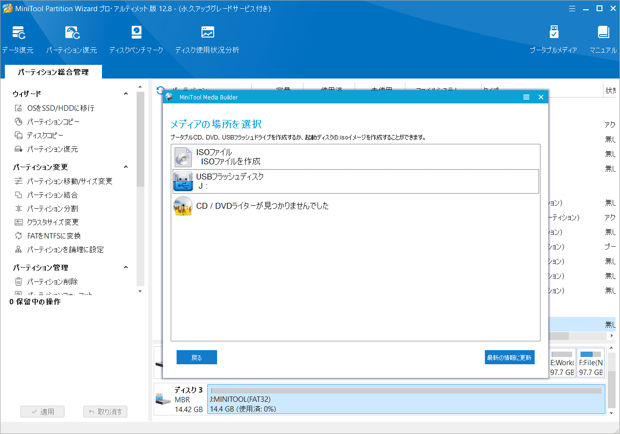
Task: Click the E:Work partition block
Action: click(x=562, y=362)
